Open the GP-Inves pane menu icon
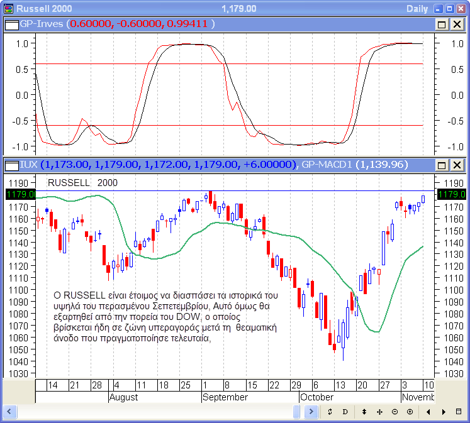Image resolution: width=470 pixels, height=423 pixels. click(x=11, y=24)
